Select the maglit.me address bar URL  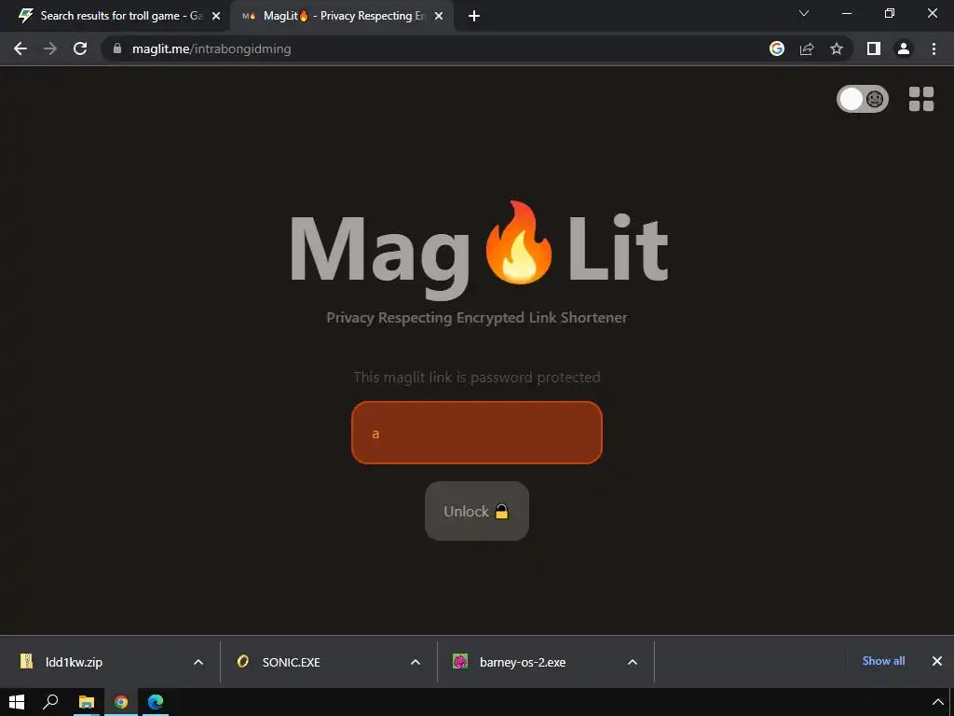(211, 48)
